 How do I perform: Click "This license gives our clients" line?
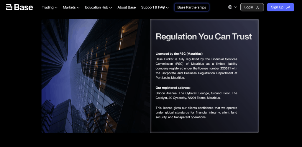pos(196,108)
